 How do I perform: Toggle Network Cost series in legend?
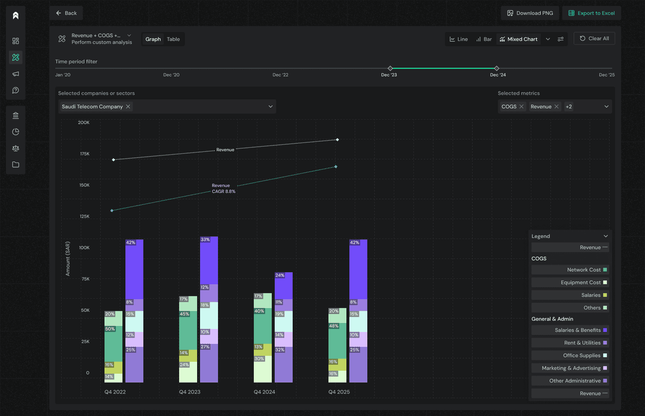[570, 270]
